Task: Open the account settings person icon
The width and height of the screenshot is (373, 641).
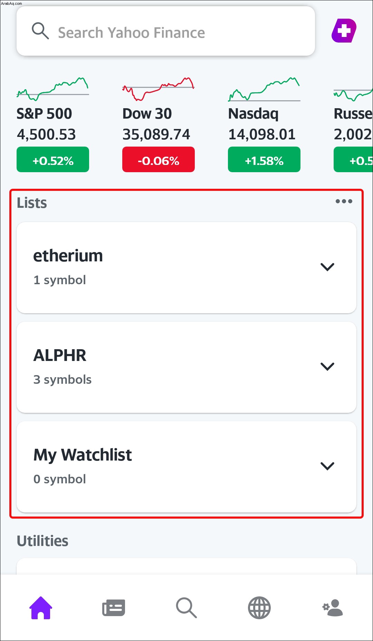Action: (x=333, y=607)
